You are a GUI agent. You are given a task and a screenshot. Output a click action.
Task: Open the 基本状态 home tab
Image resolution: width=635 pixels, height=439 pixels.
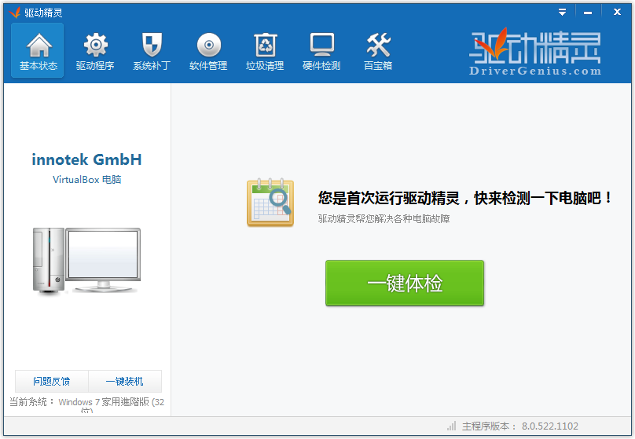(38, 50)
